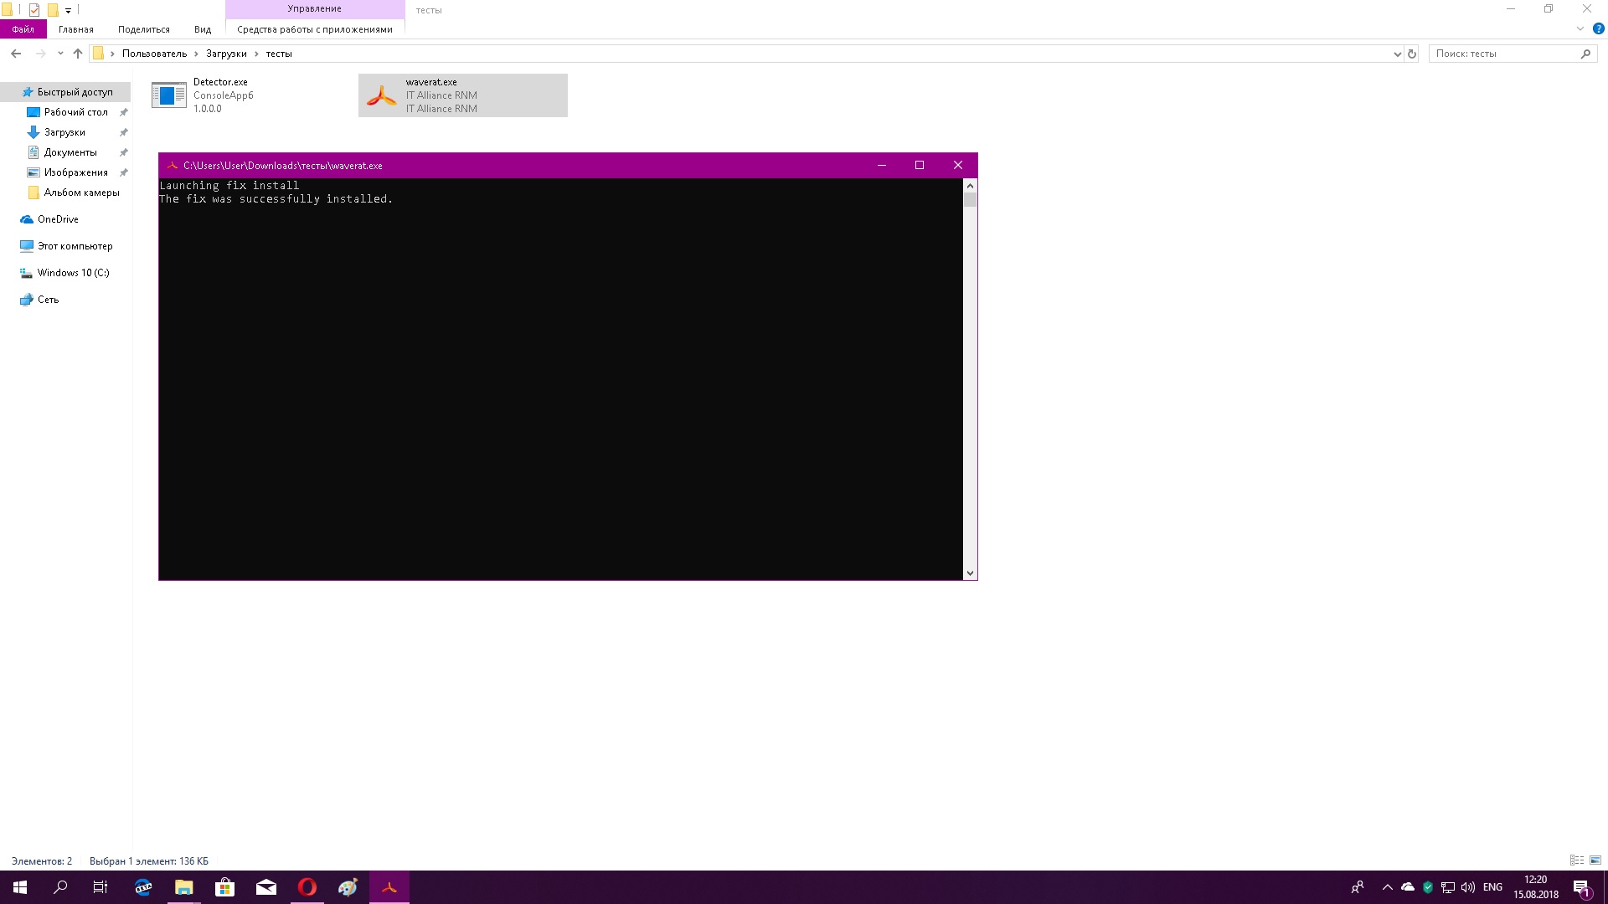Viewport: 1608px width, 904px height.
Task: Select the Detector.exe file icon
Action: (168, 95)
